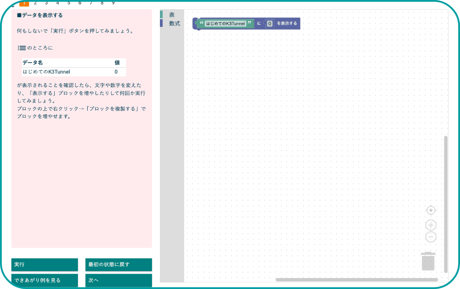The width and height of the screenshot is (460, 289).
Task: Go to step 5 tab
Action: 69,3
